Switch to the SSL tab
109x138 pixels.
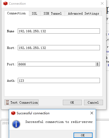[34, 14]
